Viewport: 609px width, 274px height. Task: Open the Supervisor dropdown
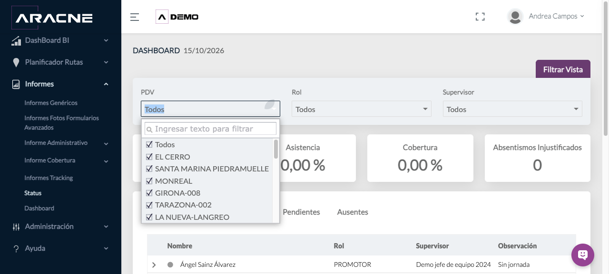[x=512, y=109]
